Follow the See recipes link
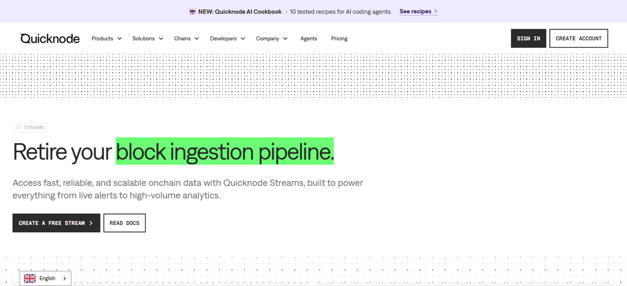Screen dimensions: 627x286 tap(418, 12)
